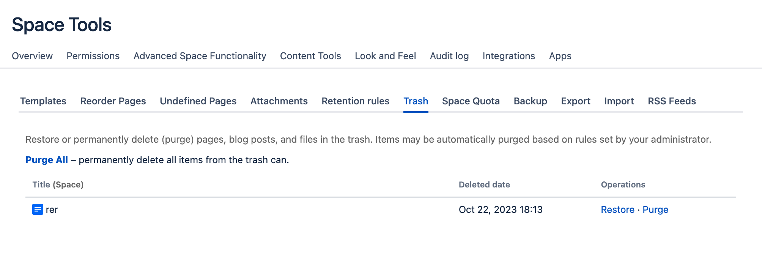Show the Undefined Pages sub-tab
Screen dimensions: 762x255
click(x=198, y=101)
